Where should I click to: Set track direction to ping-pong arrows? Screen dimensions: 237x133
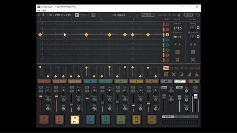[180, 37]
